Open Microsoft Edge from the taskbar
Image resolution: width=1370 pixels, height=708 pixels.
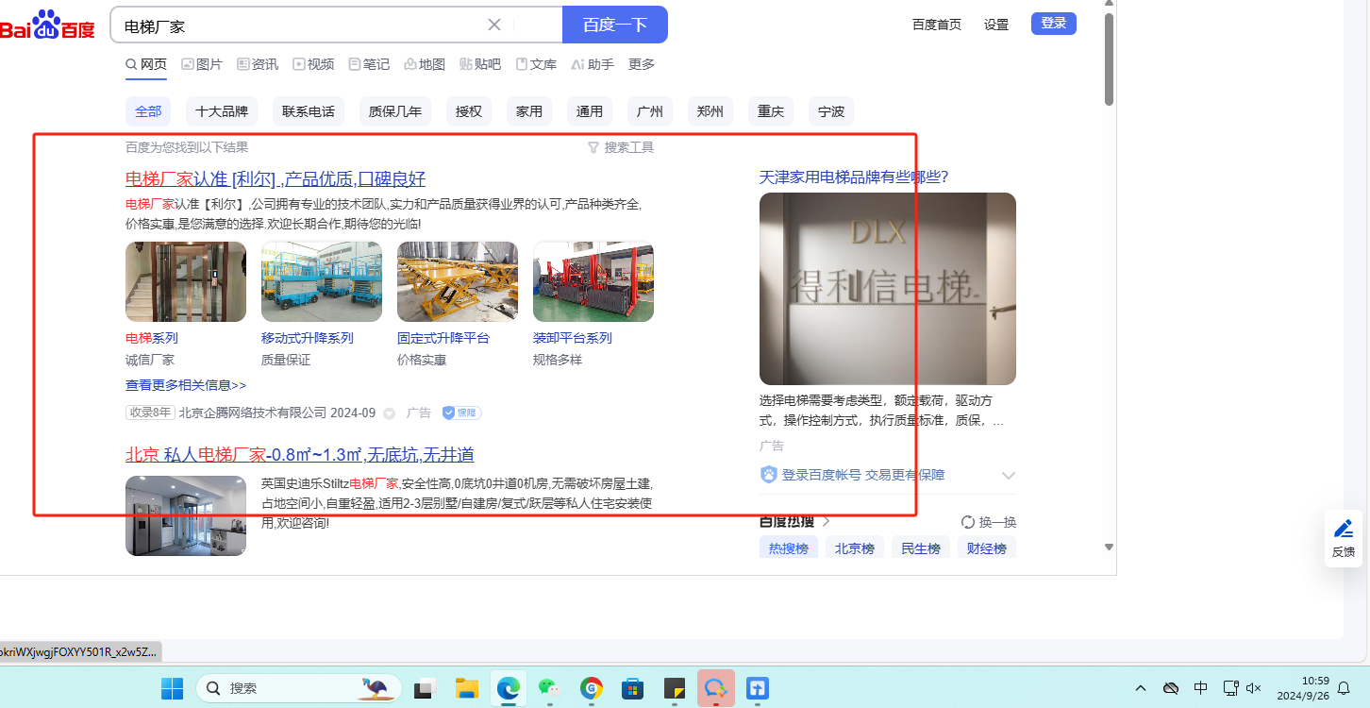click(x=509, y=688)
